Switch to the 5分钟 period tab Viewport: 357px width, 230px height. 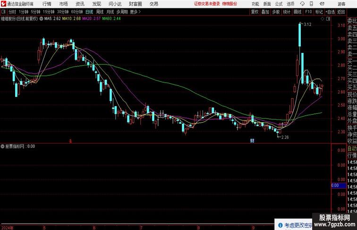(x=35, y=12)
